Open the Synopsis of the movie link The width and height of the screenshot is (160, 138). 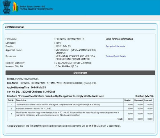115,46
